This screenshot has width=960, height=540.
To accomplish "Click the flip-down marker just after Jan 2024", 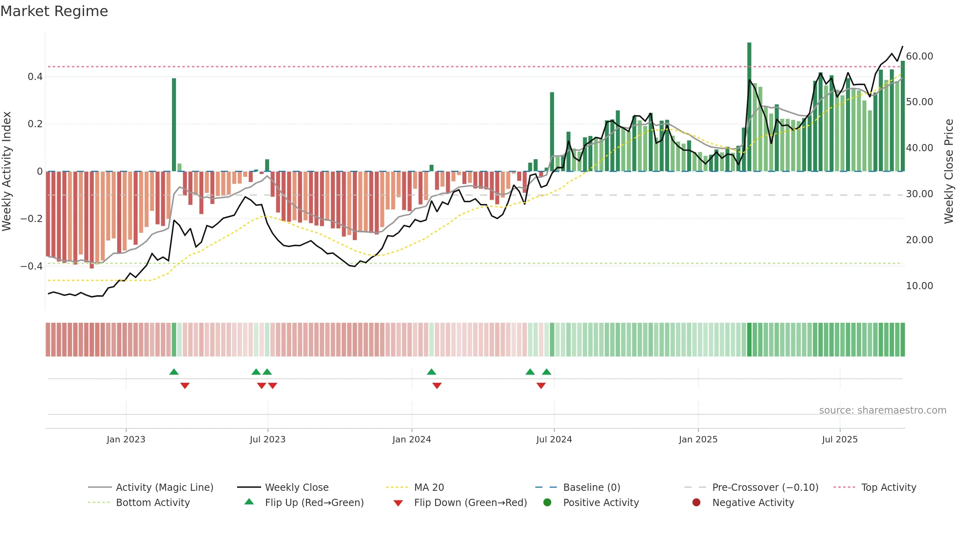I will pyautogui.click(x=437, y=386).
